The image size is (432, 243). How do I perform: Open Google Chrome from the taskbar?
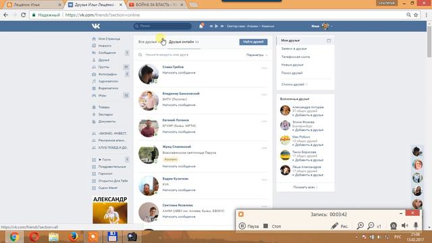14,237
